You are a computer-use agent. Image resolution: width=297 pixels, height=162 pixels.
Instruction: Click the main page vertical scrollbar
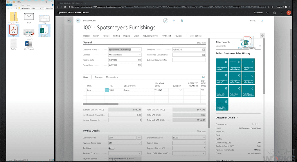click(209, 83)
